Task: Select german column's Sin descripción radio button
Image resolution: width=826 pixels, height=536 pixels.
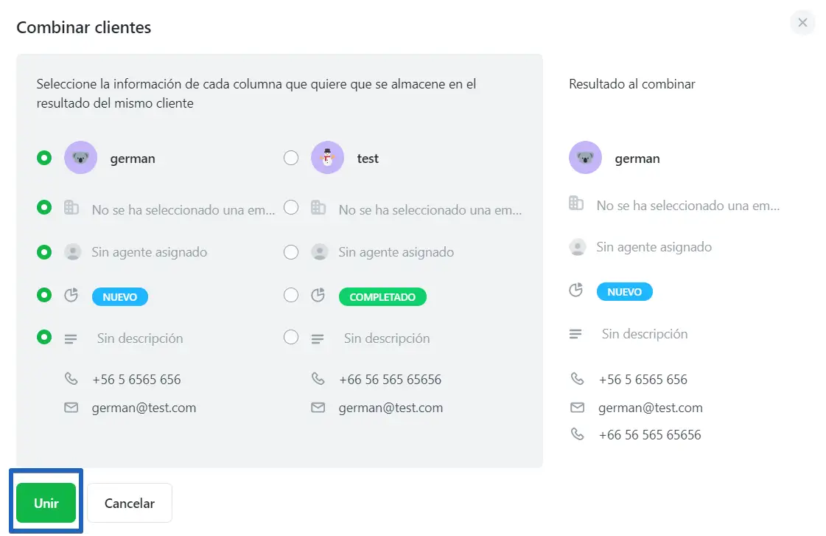Action: (44, 337)
